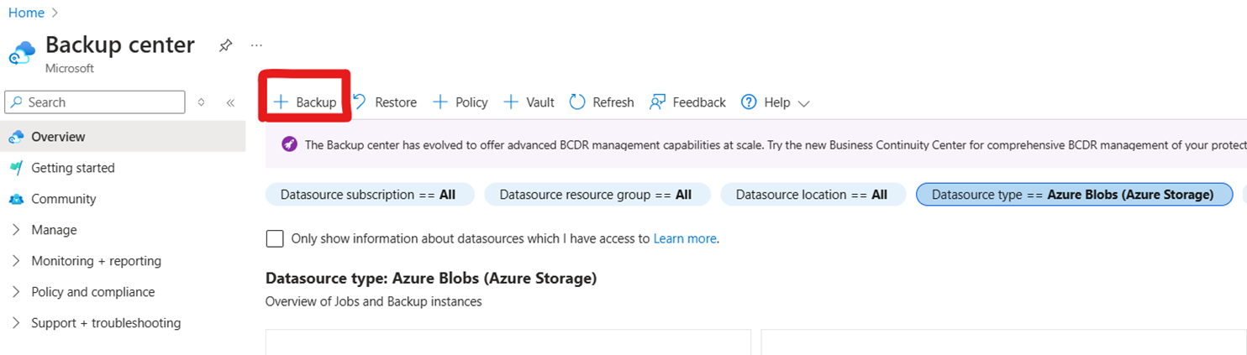Click the Backup plus icon

click(x=281, y=102)
